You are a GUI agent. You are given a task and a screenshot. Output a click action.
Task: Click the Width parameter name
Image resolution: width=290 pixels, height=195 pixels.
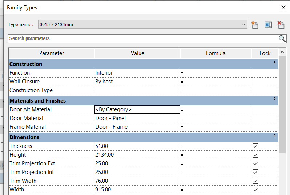point(17,190)
